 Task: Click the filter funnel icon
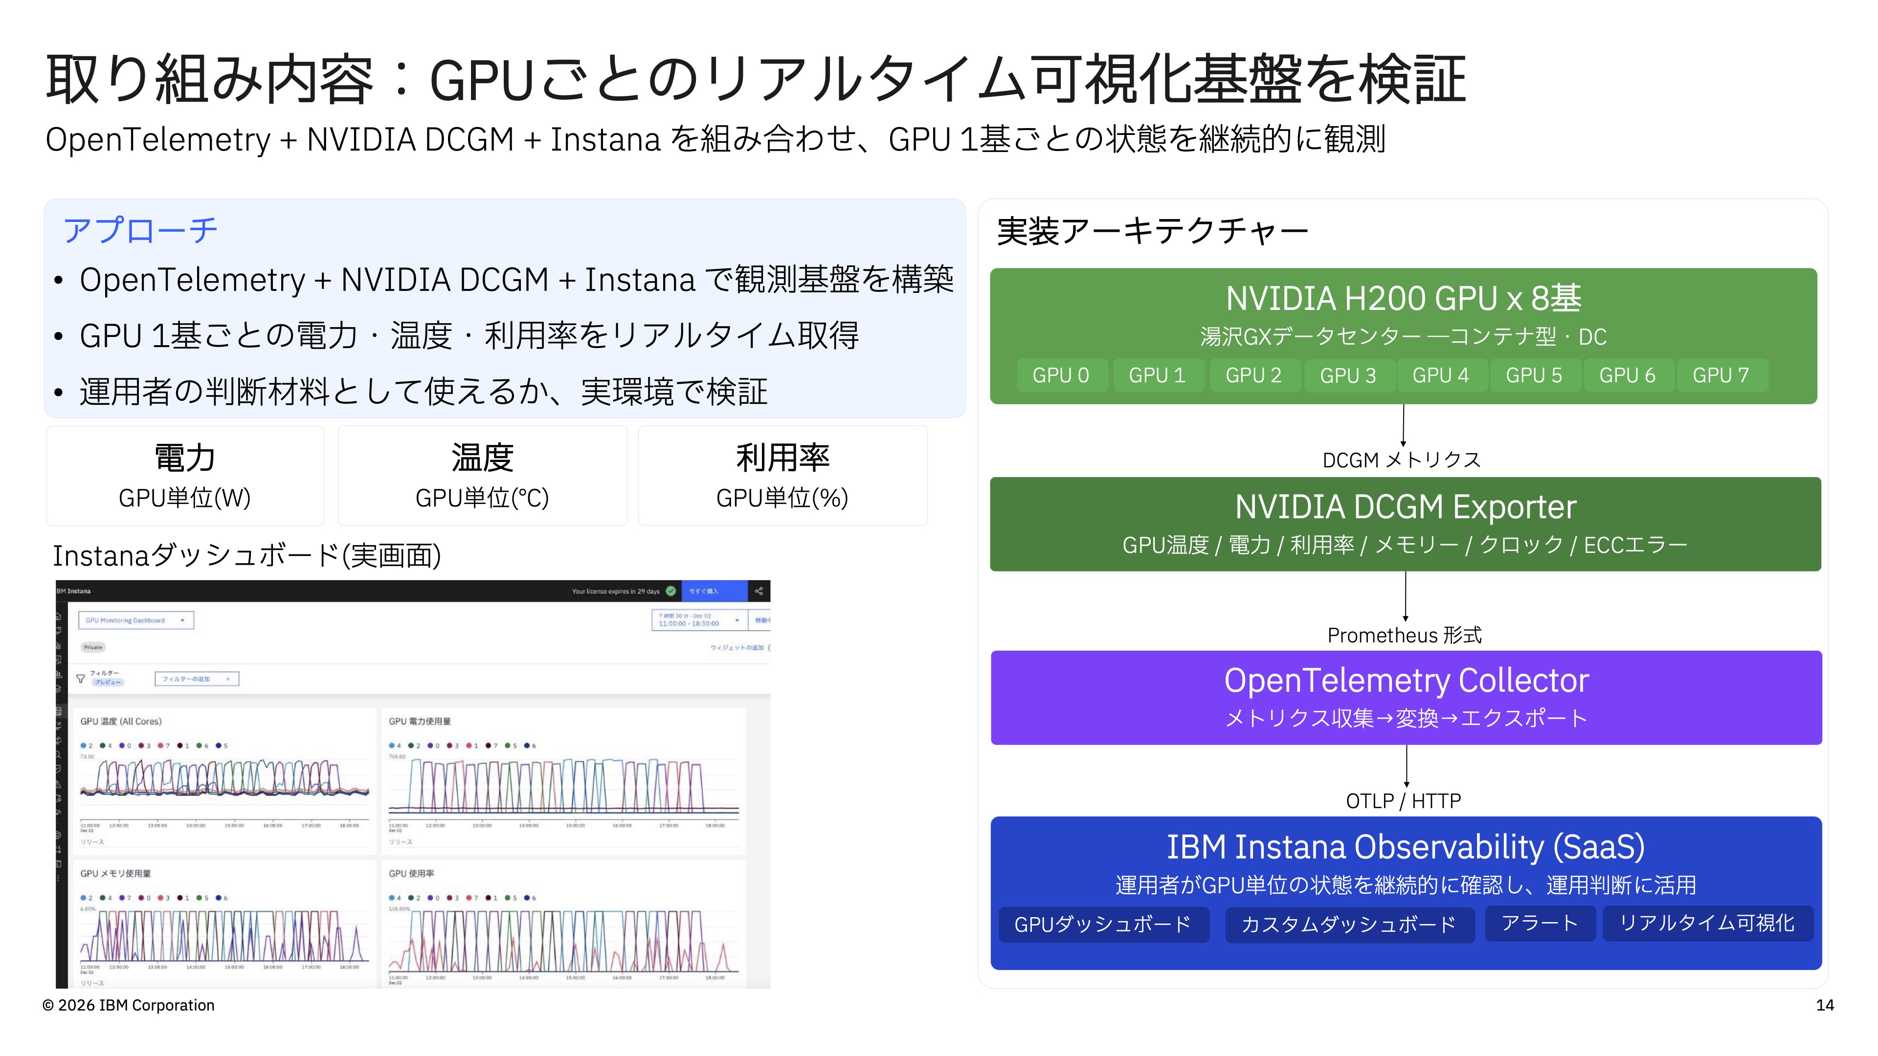click(x=81, y=679)
